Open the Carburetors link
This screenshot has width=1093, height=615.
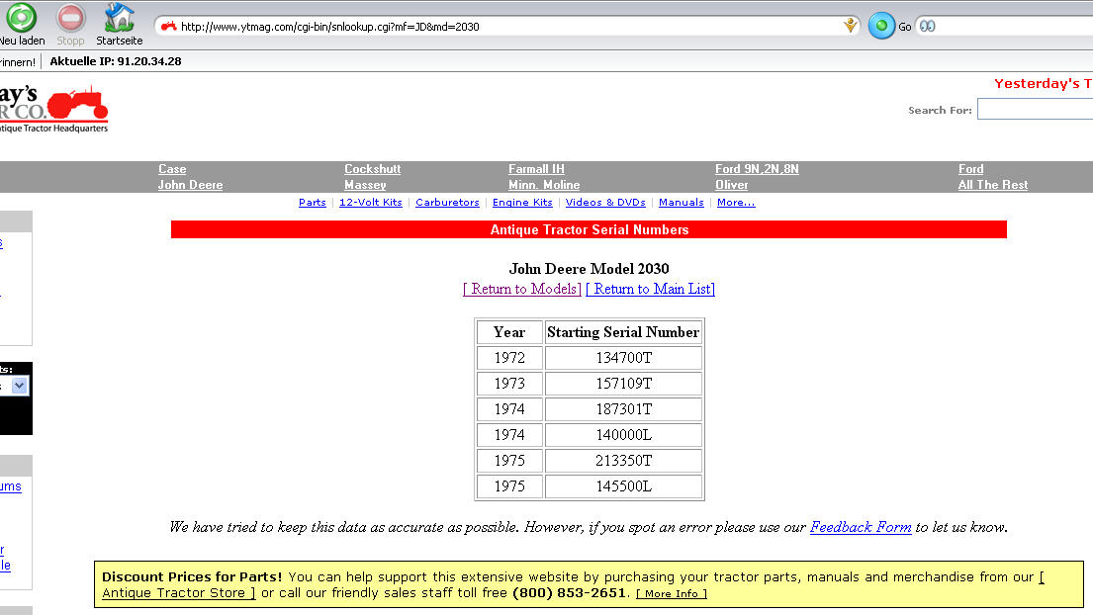447,203
